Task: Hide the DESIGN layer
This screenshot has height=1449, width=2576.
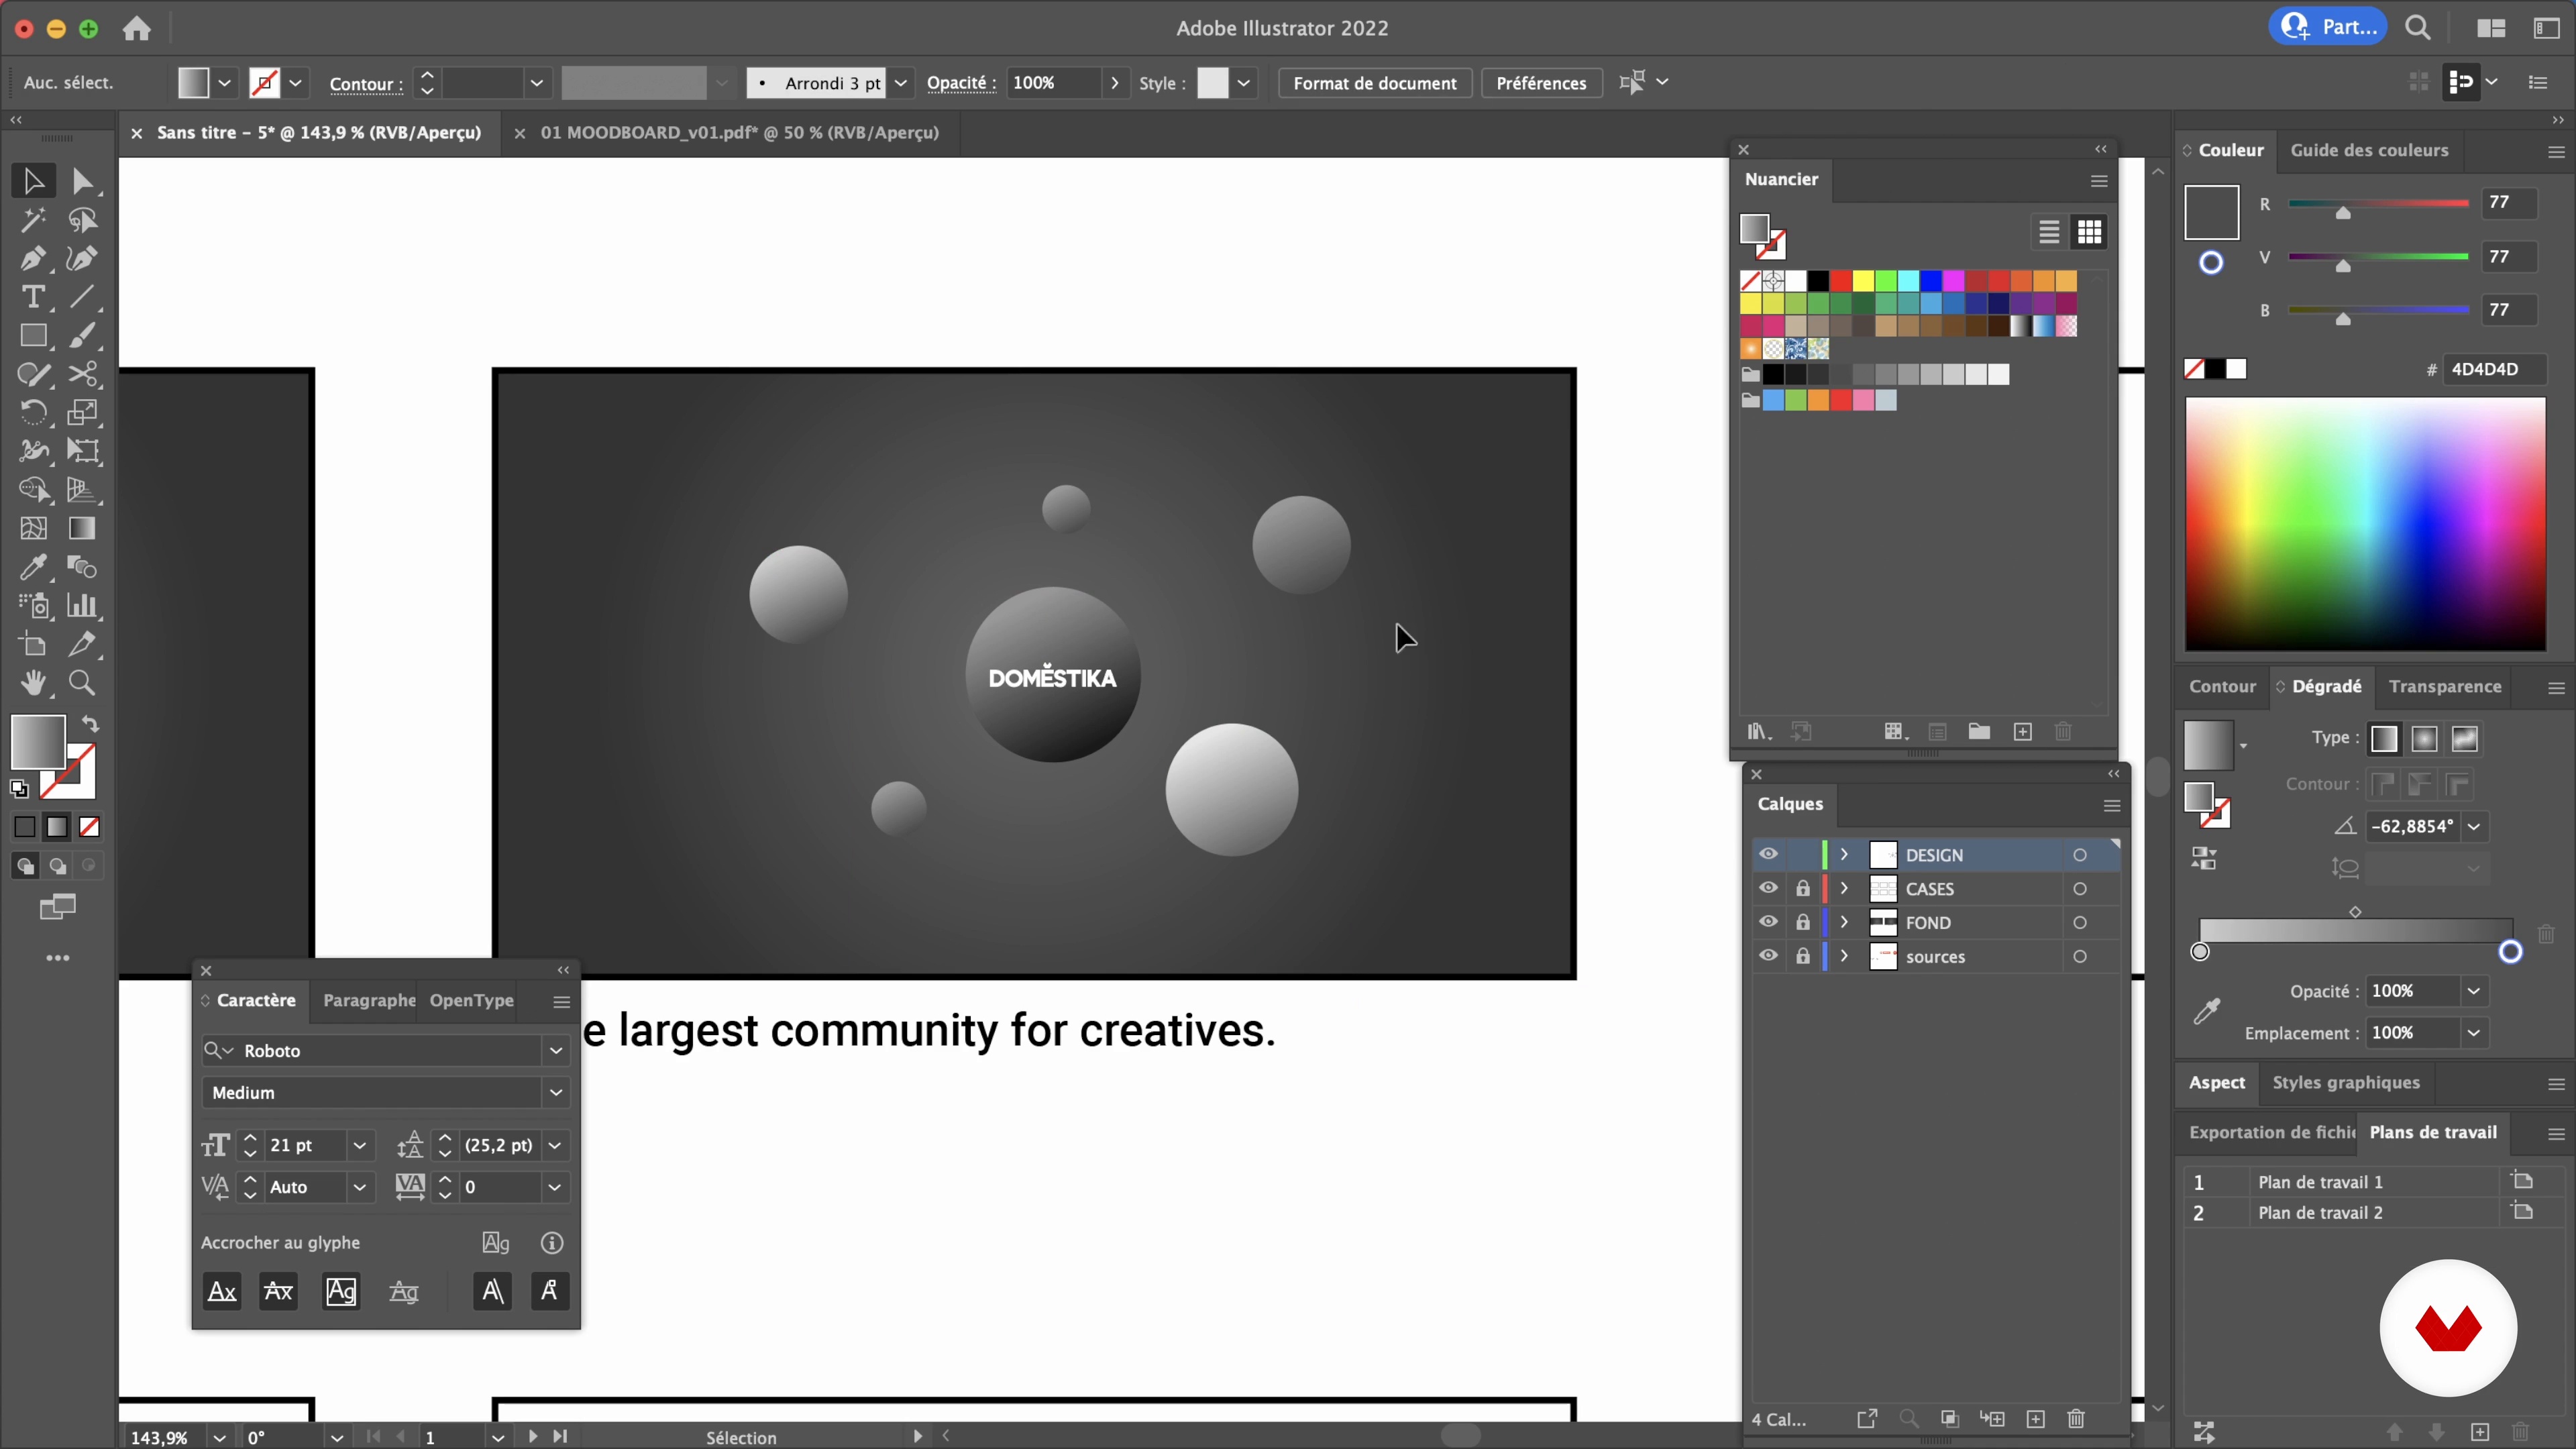Action: click(1768, 854)
